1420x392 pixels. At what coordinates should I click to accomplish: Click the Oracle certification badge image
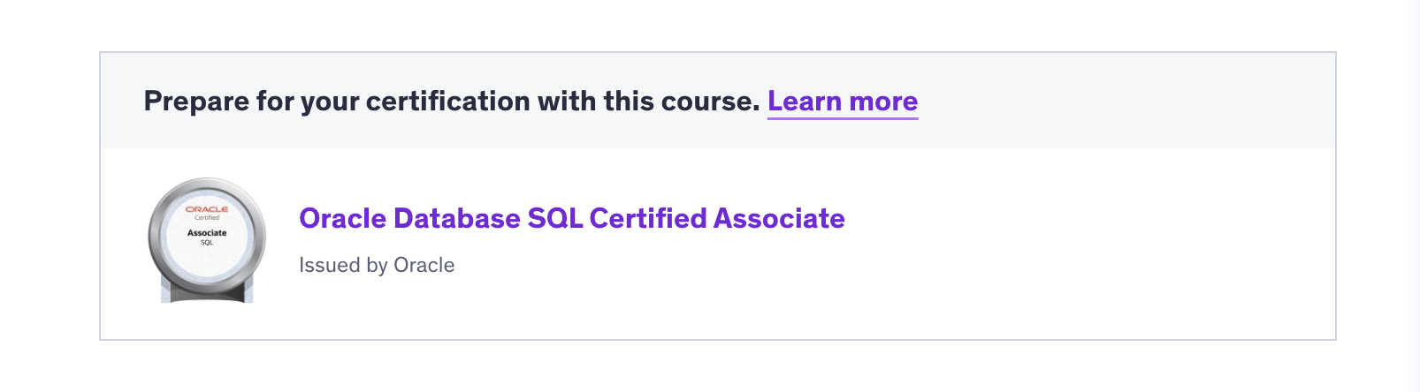pos(207,240)
